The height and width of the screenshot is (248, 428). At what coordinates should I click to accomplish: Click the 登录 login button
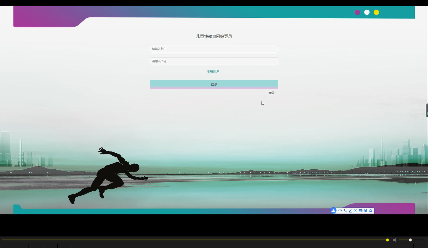(214, 84)
